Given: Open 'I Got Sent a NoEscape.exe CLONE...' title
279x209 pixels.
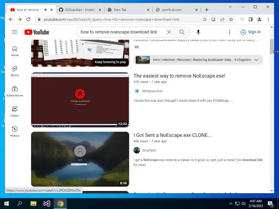Looking at the screenshot, I should (x=172, y=135).
